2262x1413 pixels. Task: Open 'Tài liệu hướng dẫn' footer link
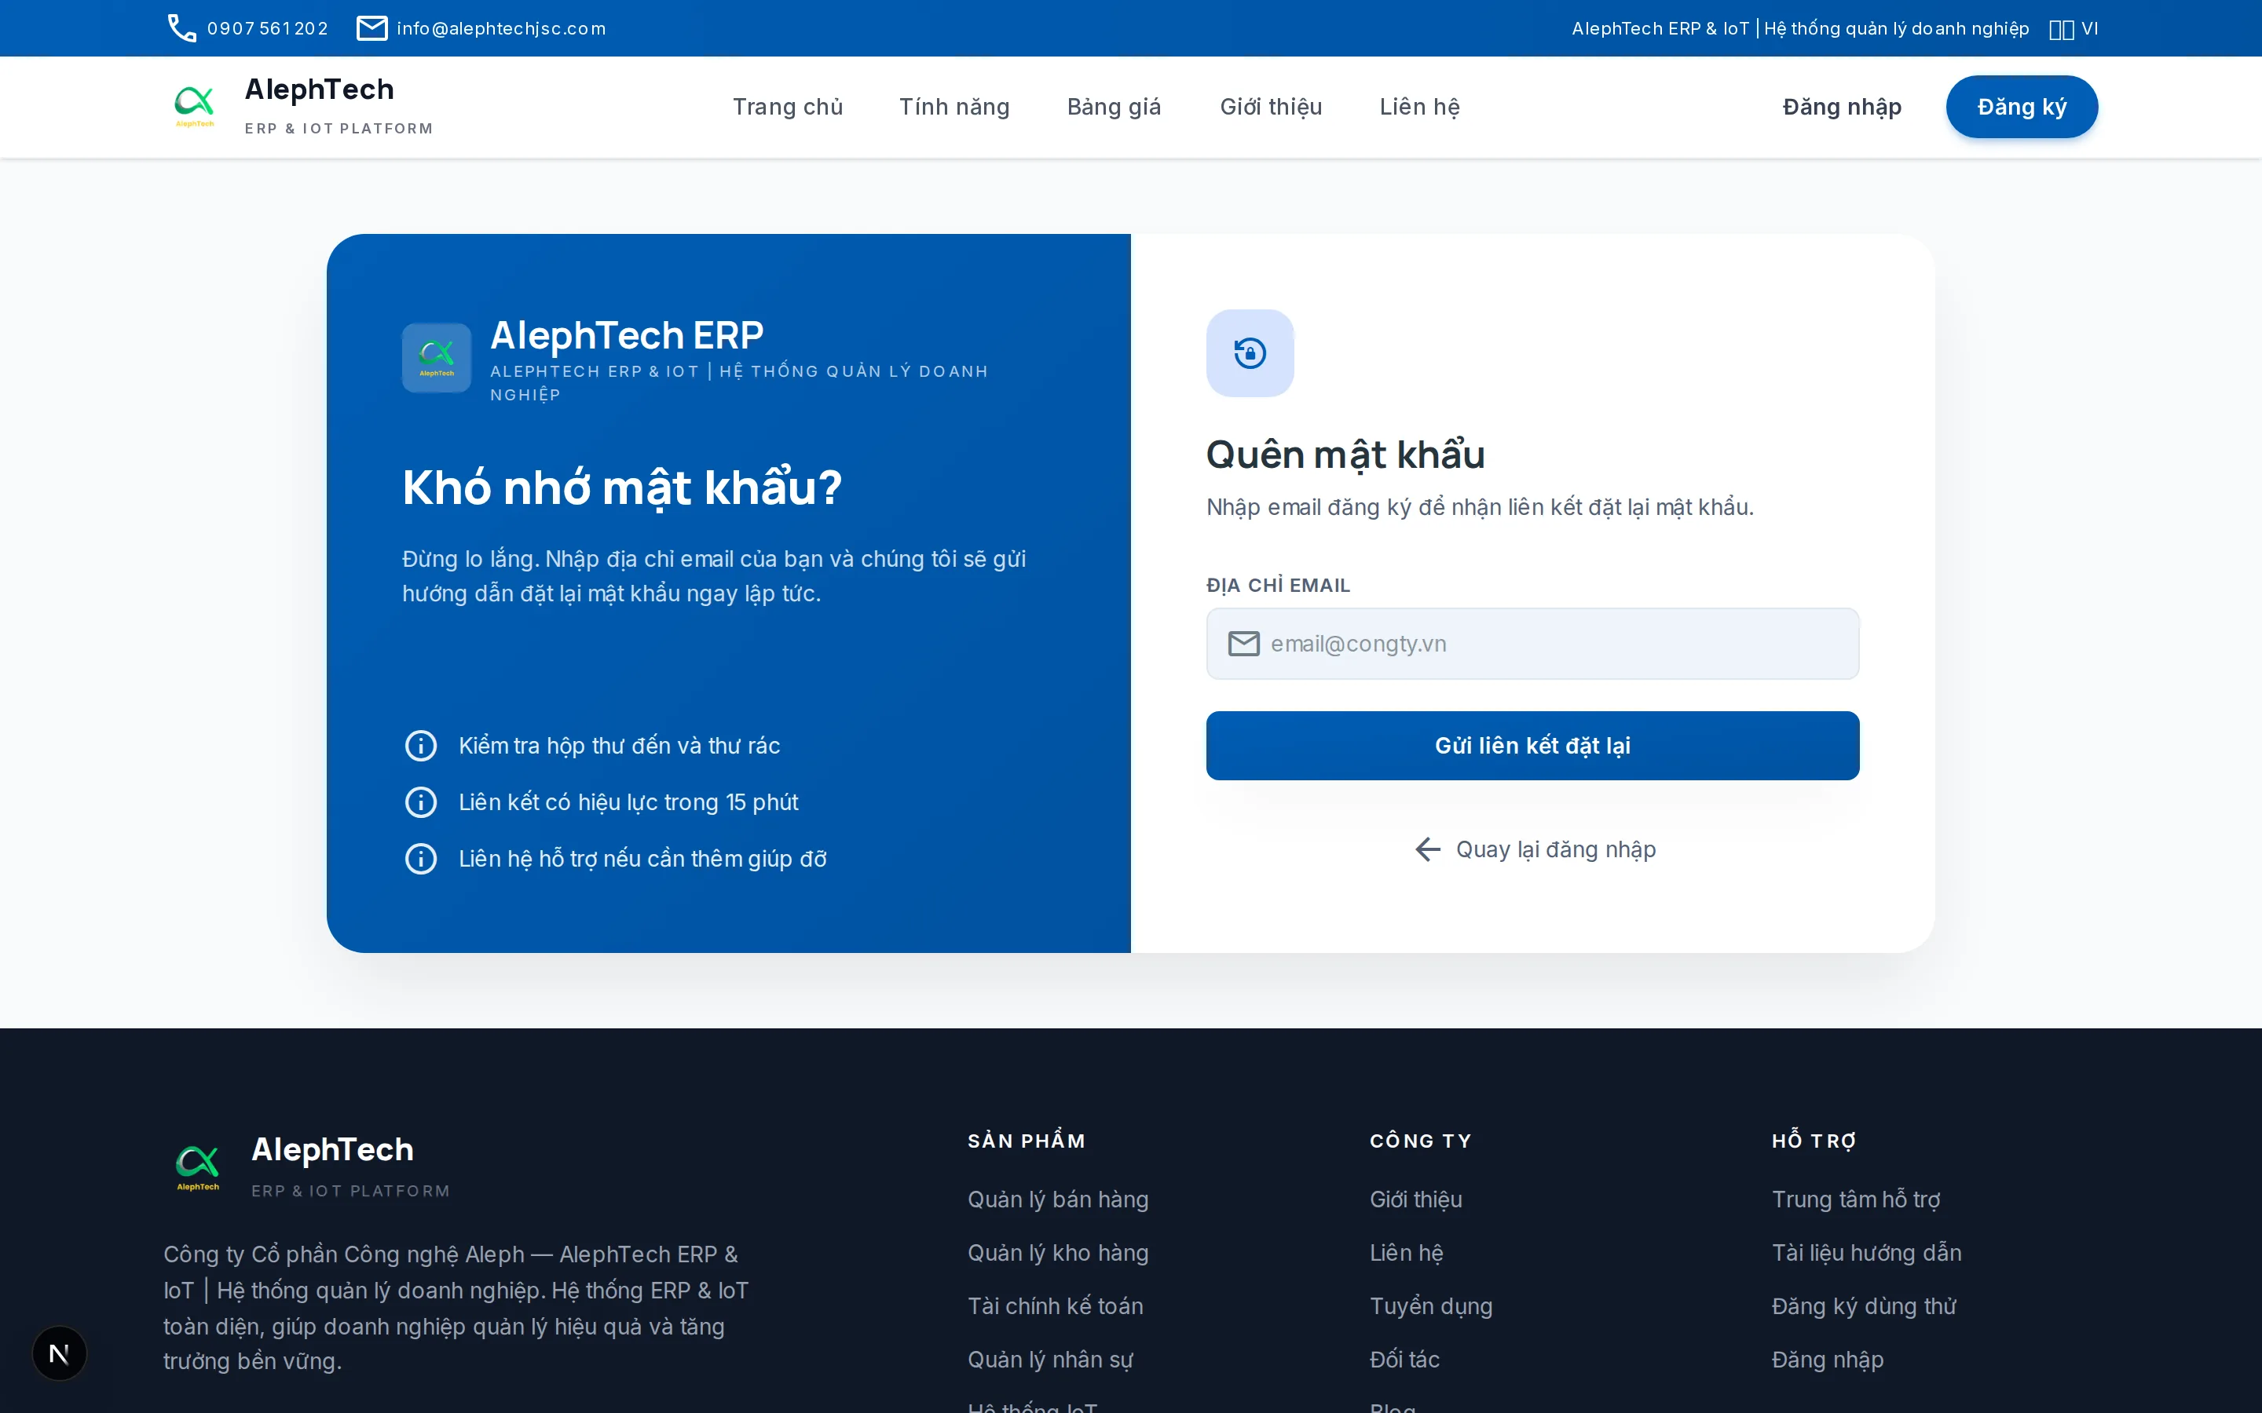pos(1867,1253)
